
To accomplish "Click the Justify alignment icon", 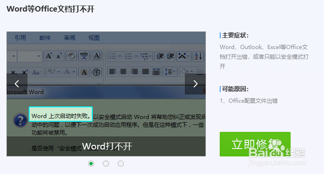I will [146, 72].
